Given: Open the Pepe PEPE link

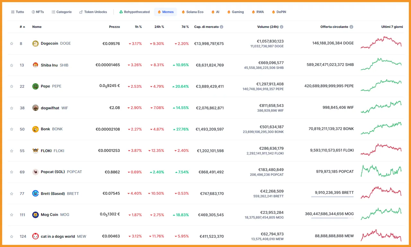Looking at the screenshot, I should 51,86.
